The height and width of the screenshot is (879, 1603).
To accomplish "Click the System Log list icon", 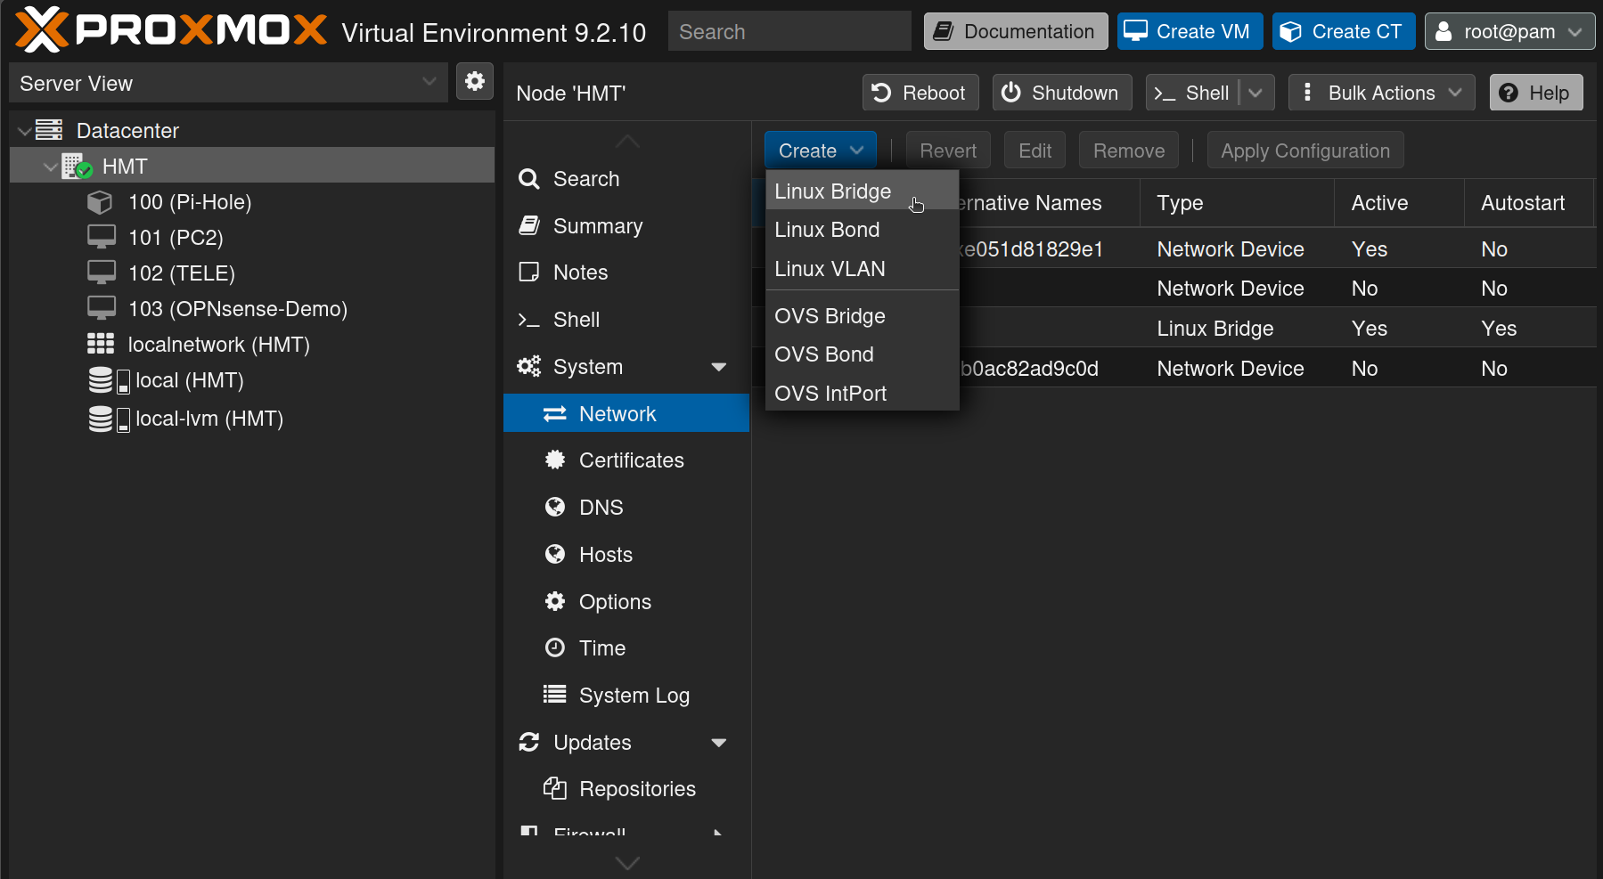I will [555, 694].
